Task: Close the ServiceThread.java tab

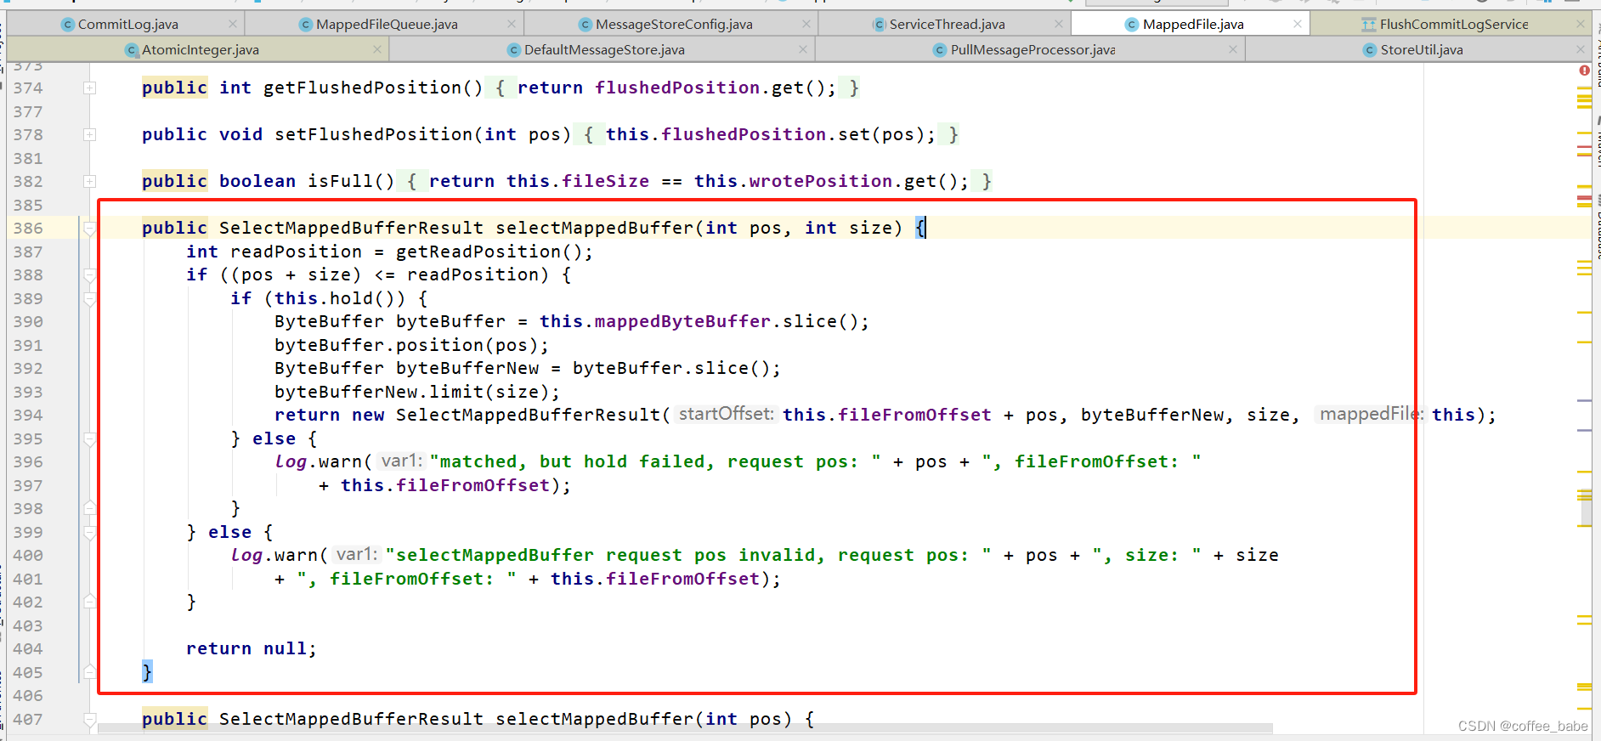Action: pyautogui.click(x=1059, y=24)
